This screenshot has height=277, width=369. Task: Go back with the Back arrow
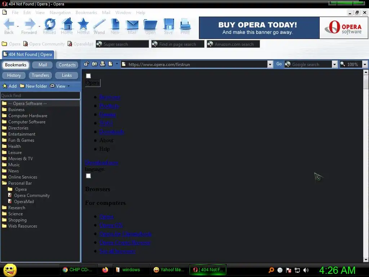point(9,26)
